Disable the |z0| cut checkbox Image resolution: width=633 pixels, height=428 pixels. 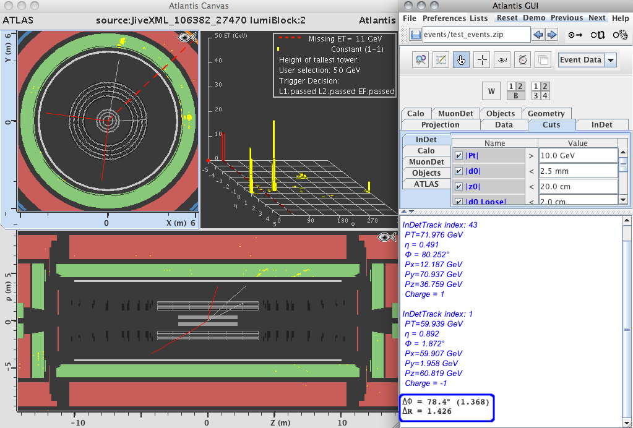459,187
